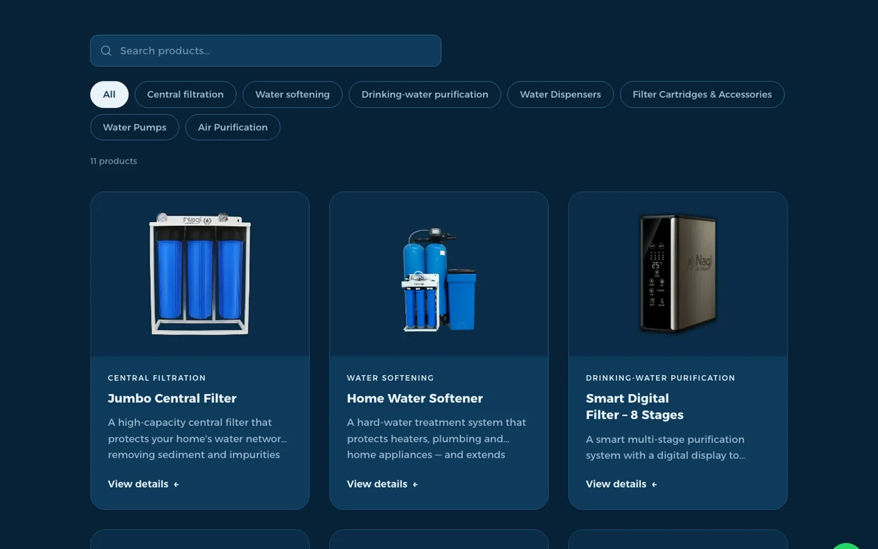Filter by Filter Cartridges & Accessories
The image size is (878, 549).
point(702,95)
